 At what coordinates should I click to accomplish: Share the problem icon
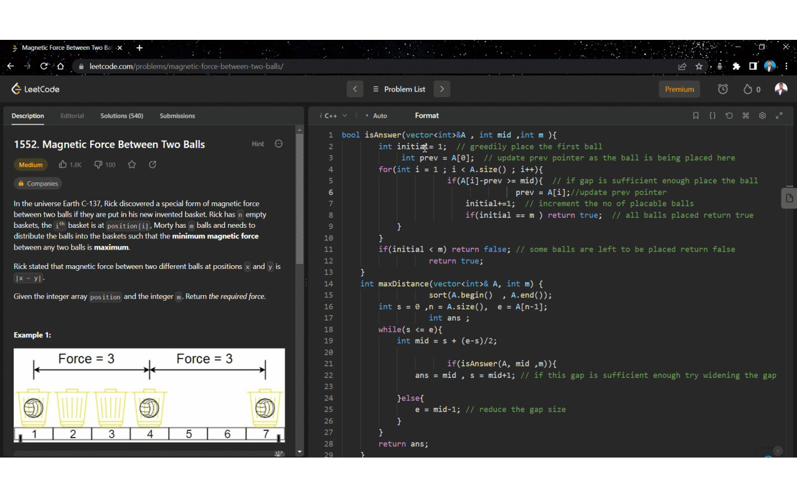point(153,165)
